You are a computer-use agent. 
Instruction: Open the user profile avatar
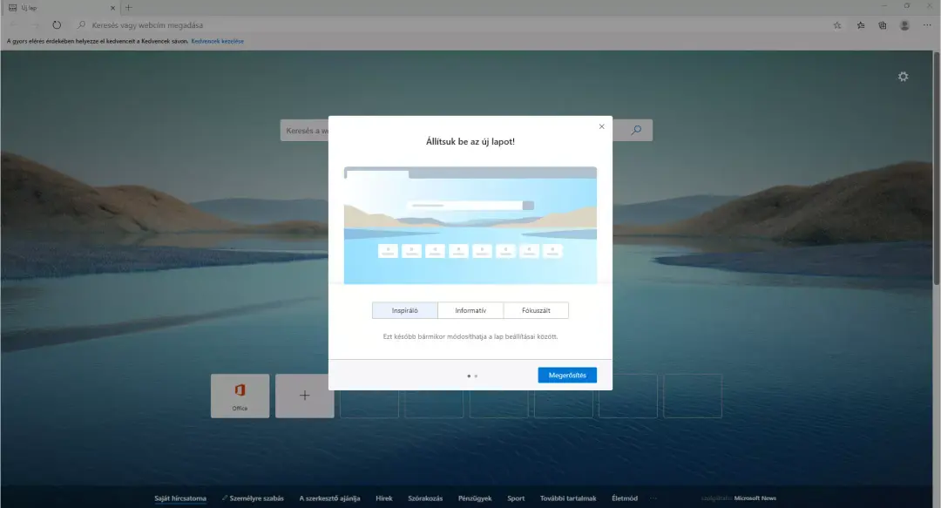click(x=904, y=25)
